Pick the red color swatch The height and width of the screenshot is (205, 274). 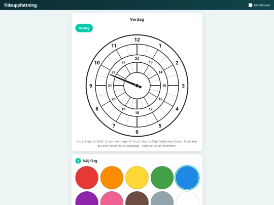[87, 178]
